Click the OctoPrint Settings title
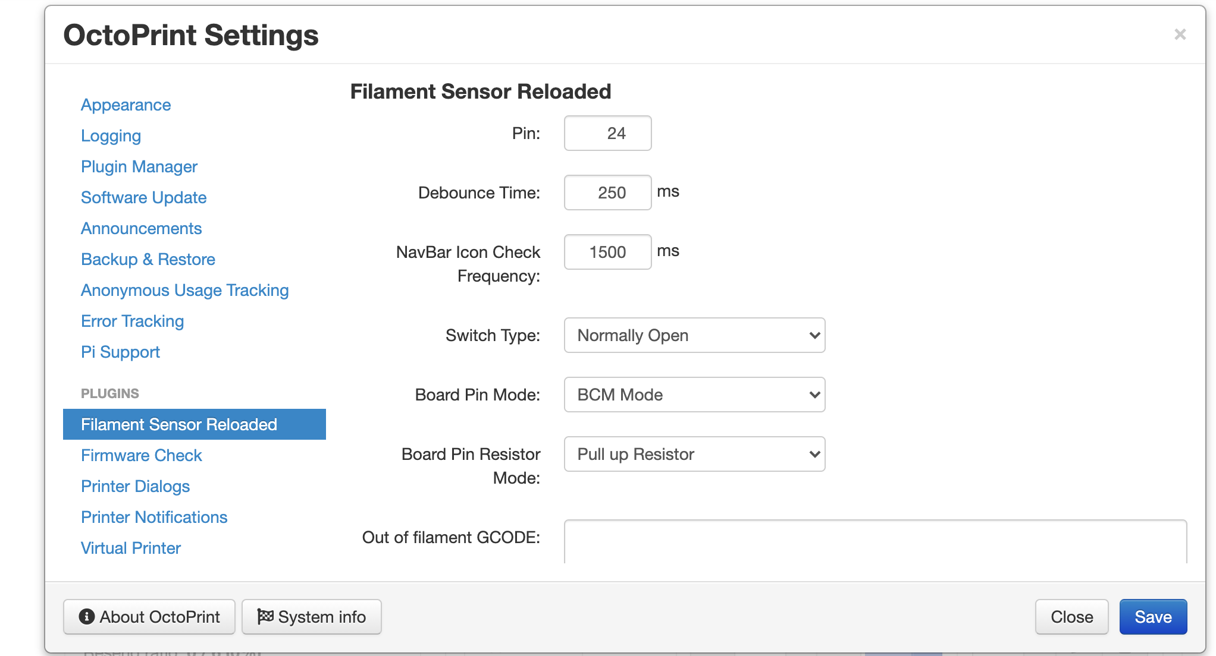The width and height of the screenshot is (1216, 656). (x=191, y=35)
